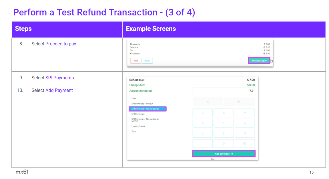The image size is (329, 179).
Task: Select highlighted SPI Payments - No surcharge option
Action: pos(147,109)
